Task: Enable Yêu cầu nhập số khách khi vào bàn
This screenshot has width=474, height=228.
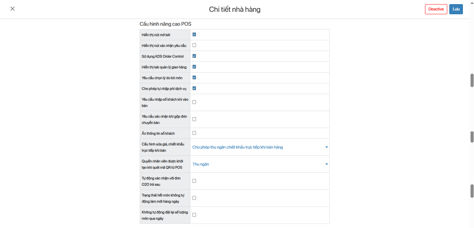Action: (194, 102)
